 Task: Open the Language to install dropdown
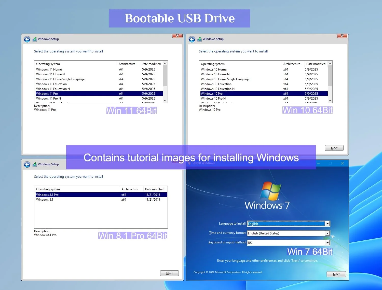[328, 224]
